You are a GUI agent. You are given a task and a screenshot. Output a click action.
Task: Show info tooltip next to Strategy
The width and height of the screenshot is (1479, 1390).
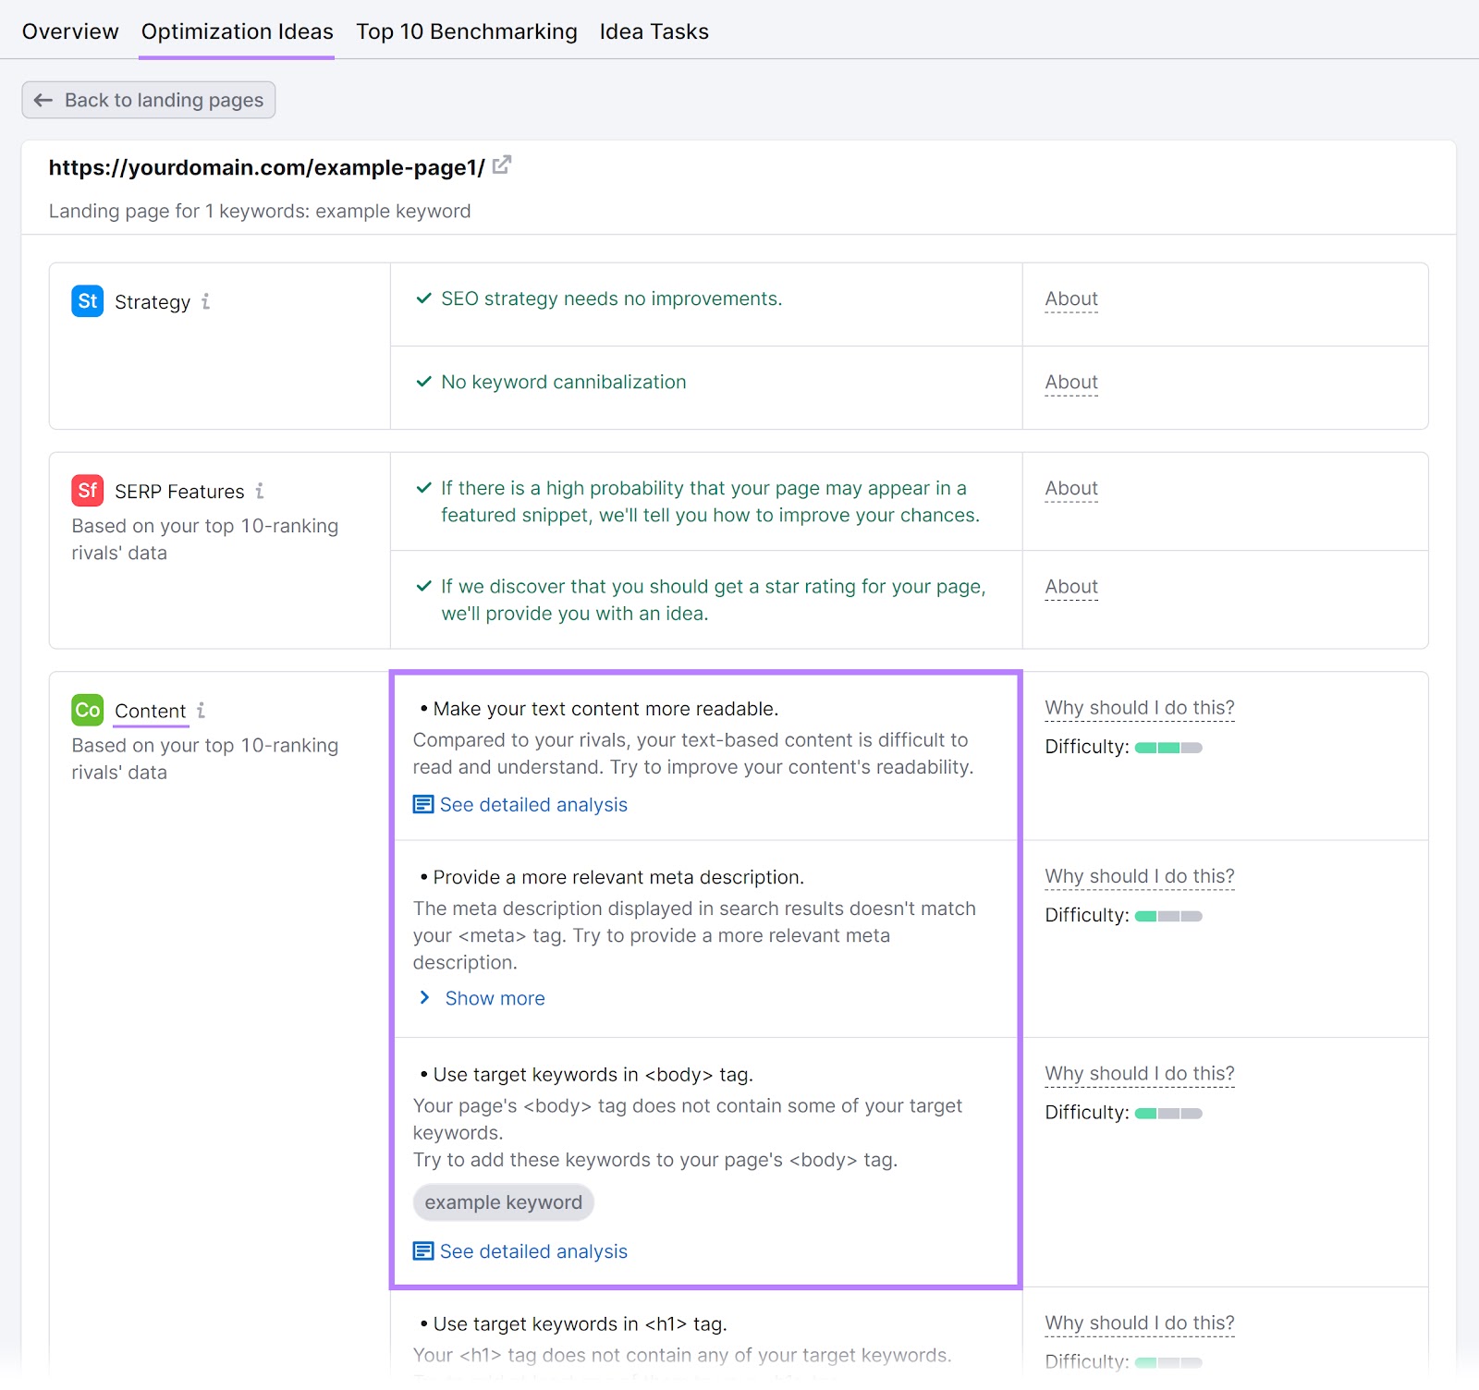tap(206, 301)
